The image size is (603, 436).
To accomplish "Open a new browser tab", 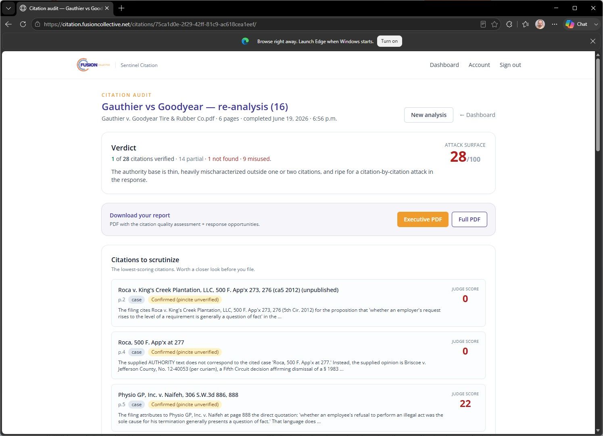I will (x=121, y=8).
